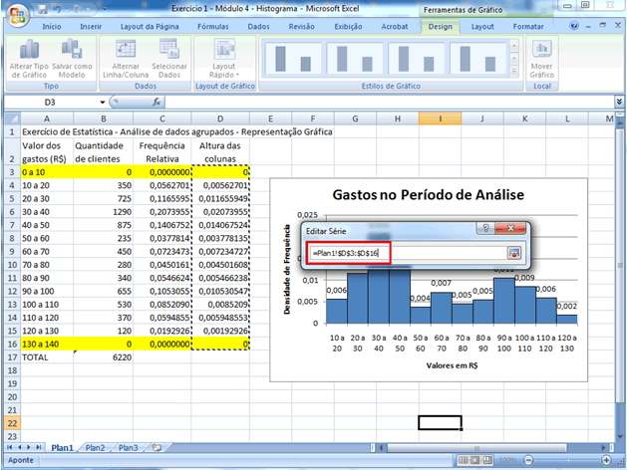Open the Layout tab under Ferramentas de Gráfico
The image size is (627, 470).
(x=482, y=25)
